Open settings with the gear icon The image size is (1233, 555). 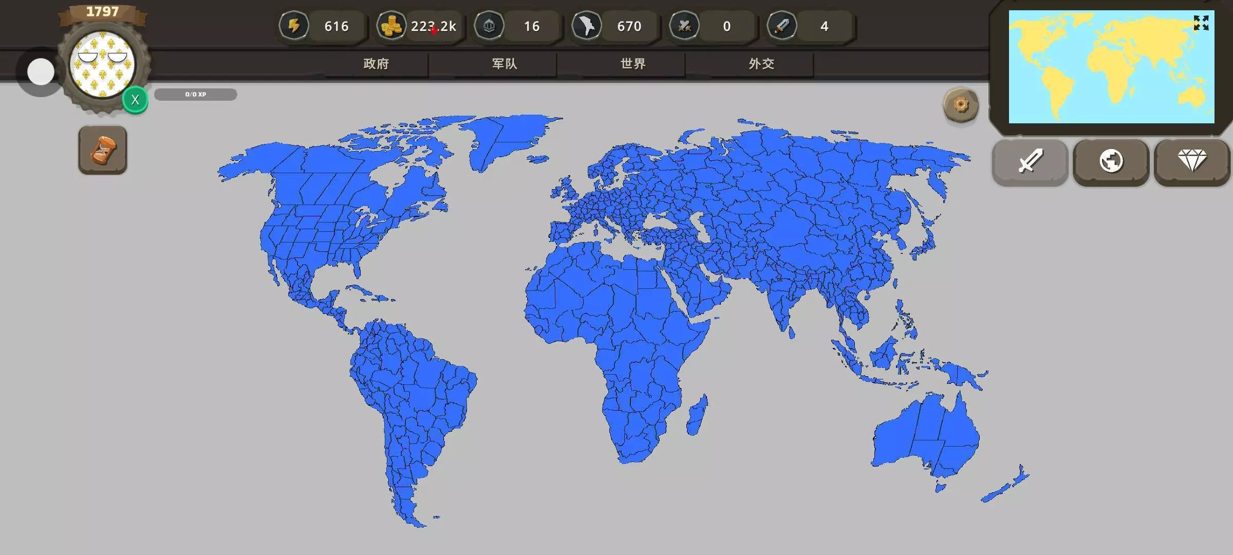[961, 105]
